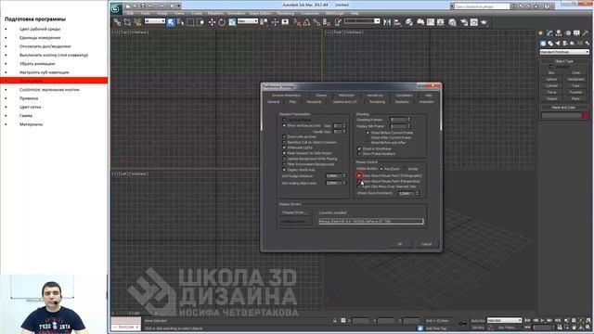Click OK in Preference Settings

(x=400, y=244)
